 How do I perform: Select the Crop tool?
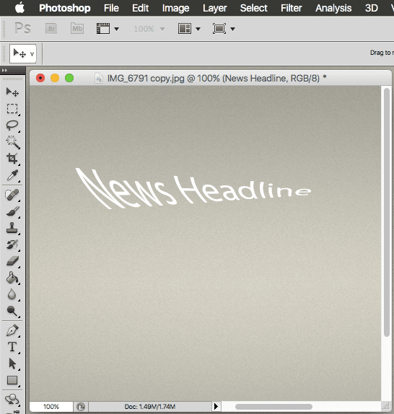tap(12, 159)
